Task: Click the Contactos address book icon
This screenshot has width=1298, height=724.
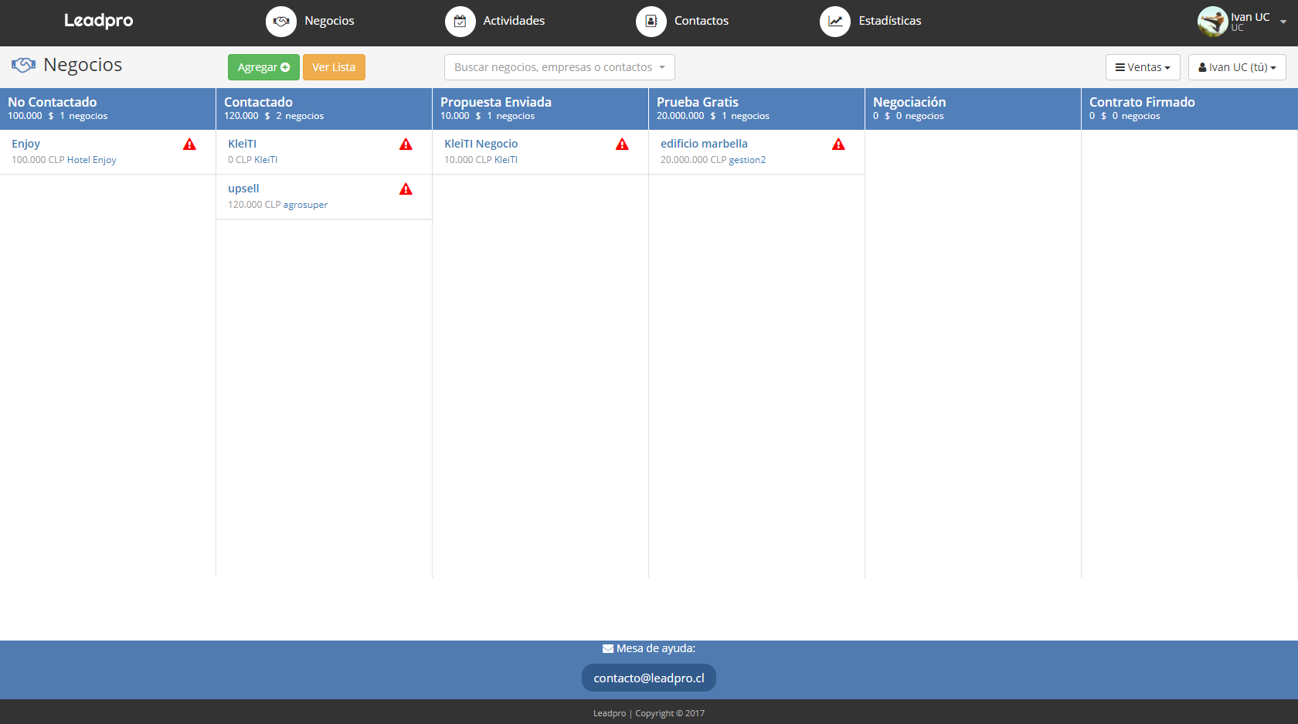Action: (x=651, y=22)
